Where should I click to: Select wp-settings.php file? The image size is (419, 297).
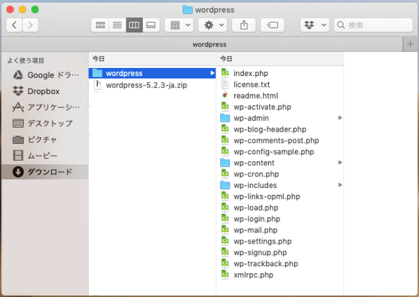coord(280,241)
